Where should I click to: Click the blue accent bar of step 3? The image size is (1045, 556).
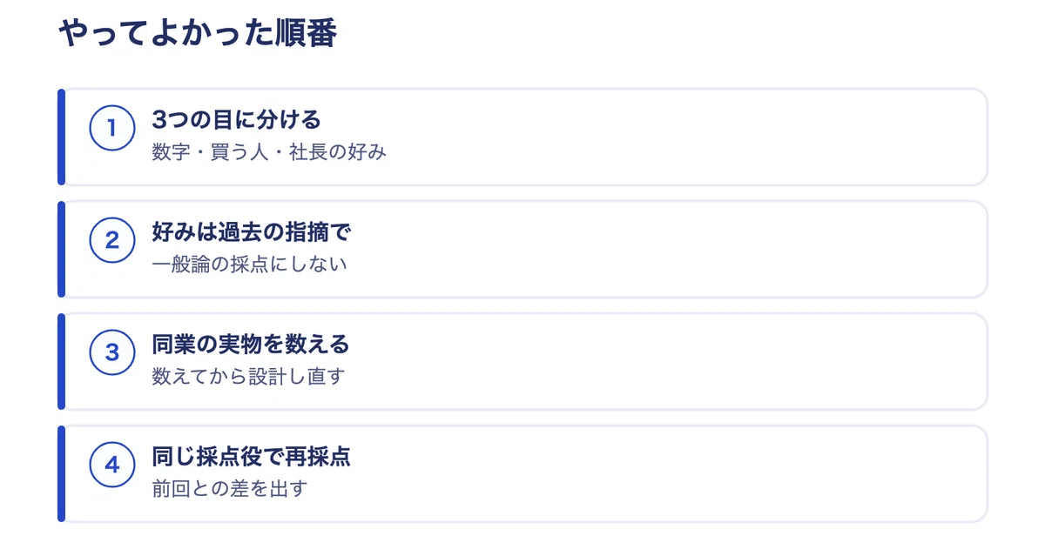tap(61, 361)
